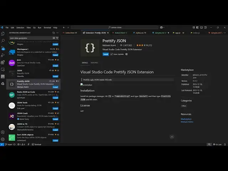Open the extension Manage gear beside Auto Update

(x=126, y=54)
